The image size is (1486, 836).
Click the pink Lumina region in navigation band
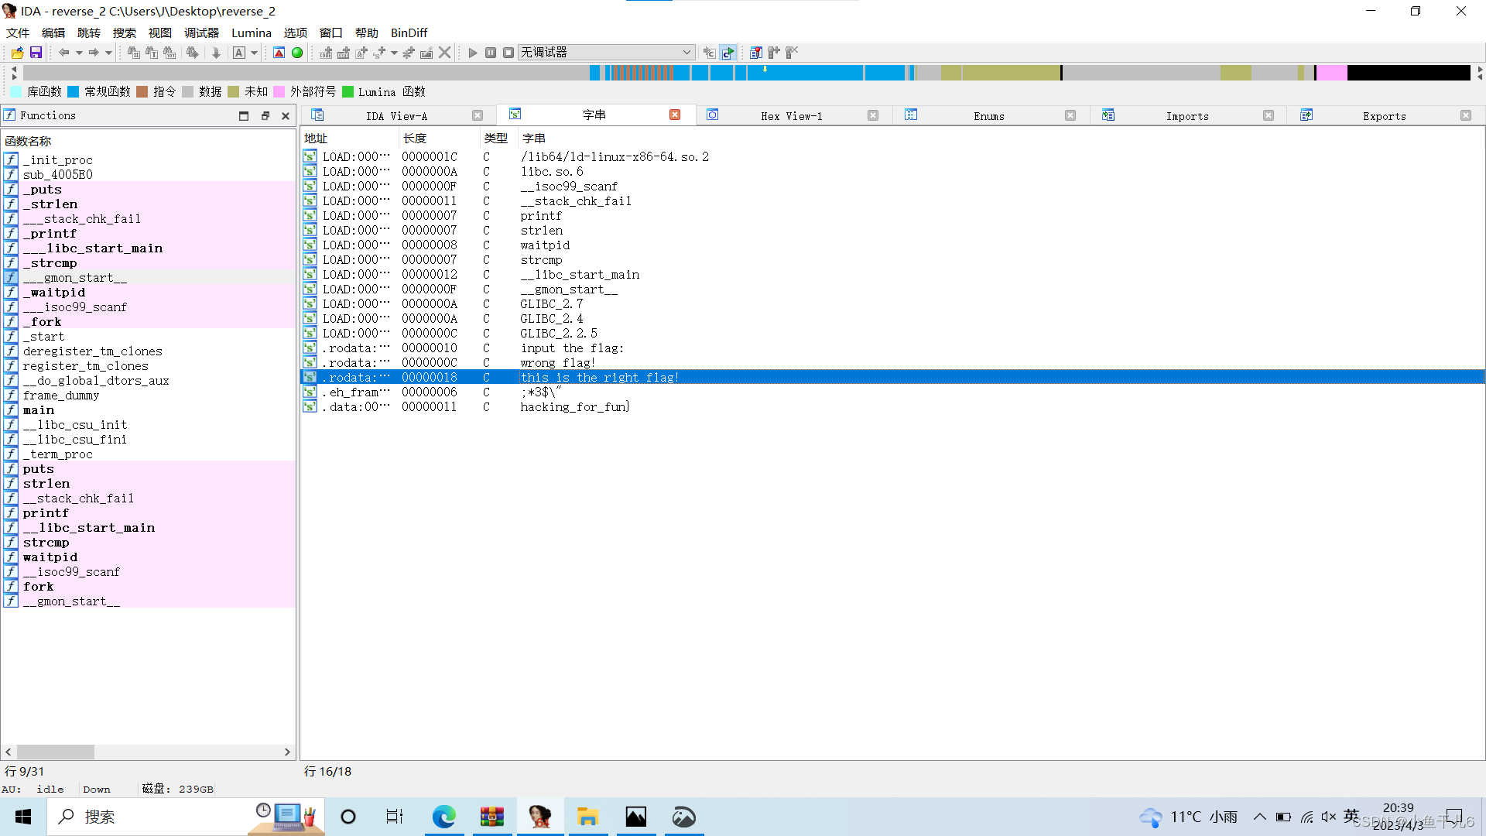[x=1333, y=72]
